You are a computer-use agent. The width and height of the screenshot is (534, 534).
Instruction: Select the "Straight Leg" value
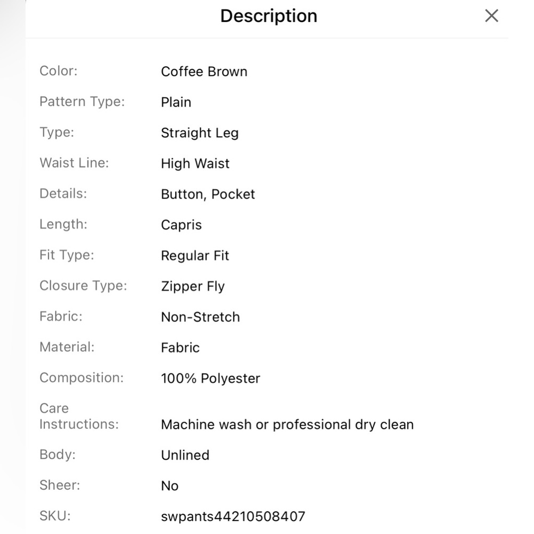pos(200,133)
